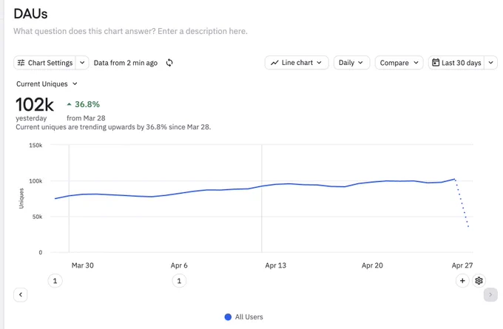Image resolution: width=503 pixels, height=329 pixels.
Task: Open annotation marker 1 near Apr 6
Action: coord(179,281)
